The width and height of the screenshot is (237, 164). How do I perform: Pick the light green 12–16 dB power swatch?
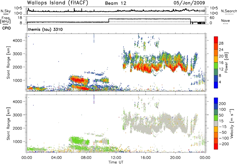point(216,65)
